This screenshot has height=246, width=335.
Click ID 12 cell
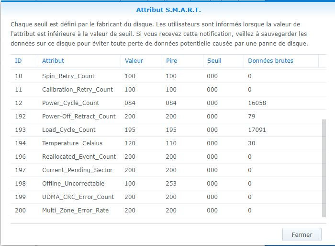click(x=19, y=103)
